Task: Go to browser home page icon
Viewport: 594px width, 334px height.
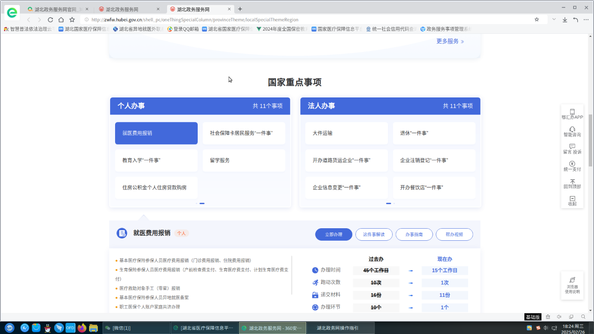Action: pyautogui.click(x=61, y=19)
